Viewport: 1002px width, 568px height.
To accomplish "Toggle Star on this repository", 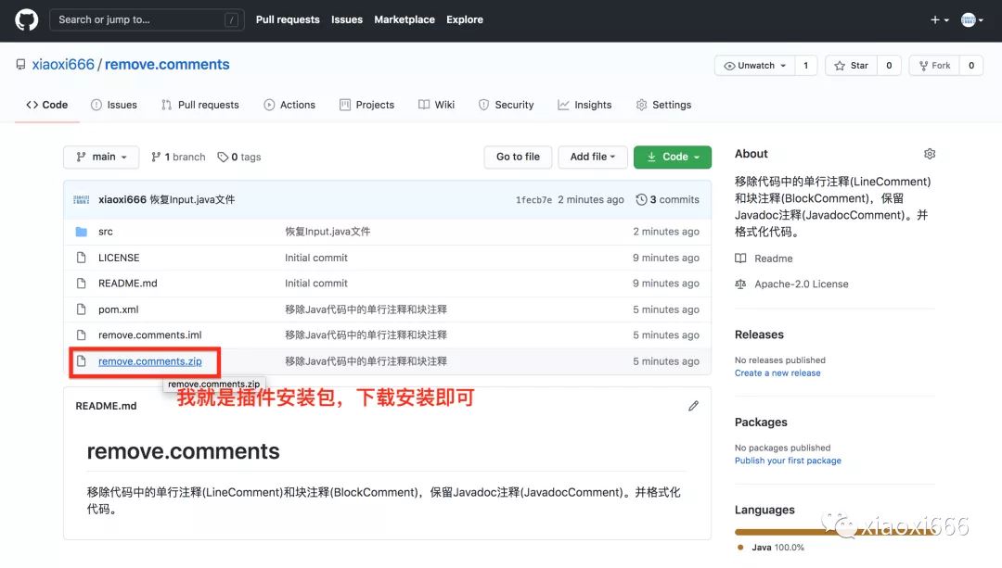I will tap(851, 66).
